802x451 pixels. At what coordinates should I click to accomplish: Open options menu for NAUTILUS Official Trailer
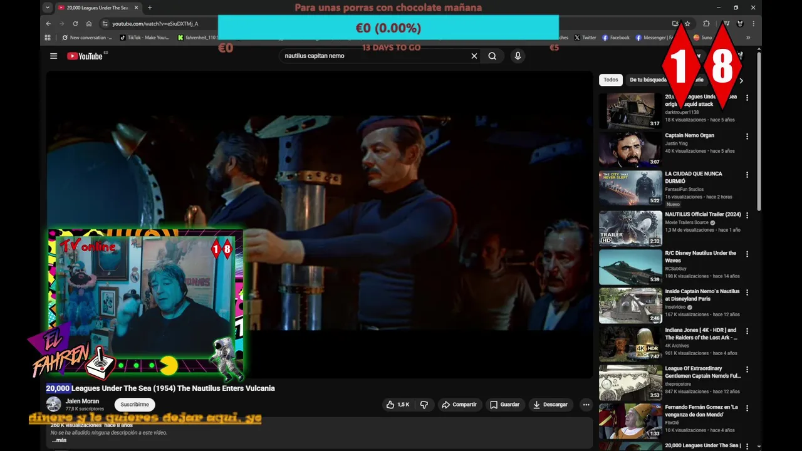tap(747, 215)
